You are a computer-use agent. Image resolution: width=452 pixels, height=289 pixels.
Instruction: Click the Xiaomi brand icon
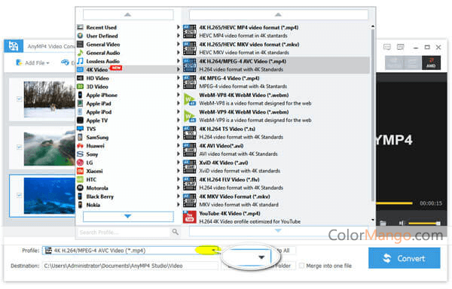[80, 172]
